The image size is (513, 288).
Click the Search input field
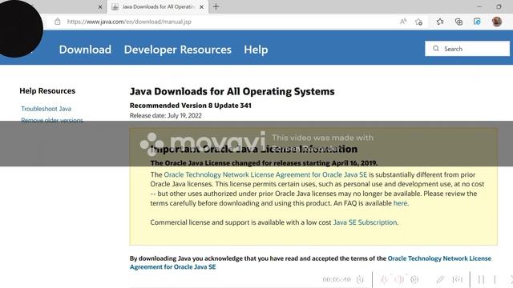point(467,49)
